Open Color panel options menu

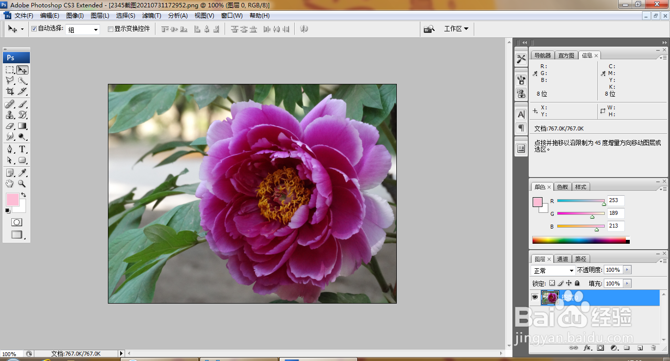(664, 188)
